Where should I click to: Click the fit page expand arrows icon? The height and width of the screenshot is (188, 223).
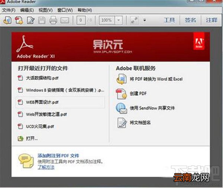click(x=134, y=20)
